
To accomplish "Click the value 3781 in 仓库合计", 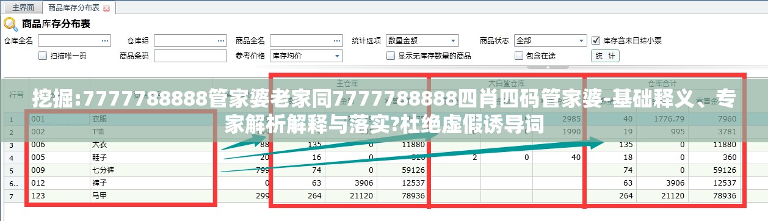I will point(727,131).
